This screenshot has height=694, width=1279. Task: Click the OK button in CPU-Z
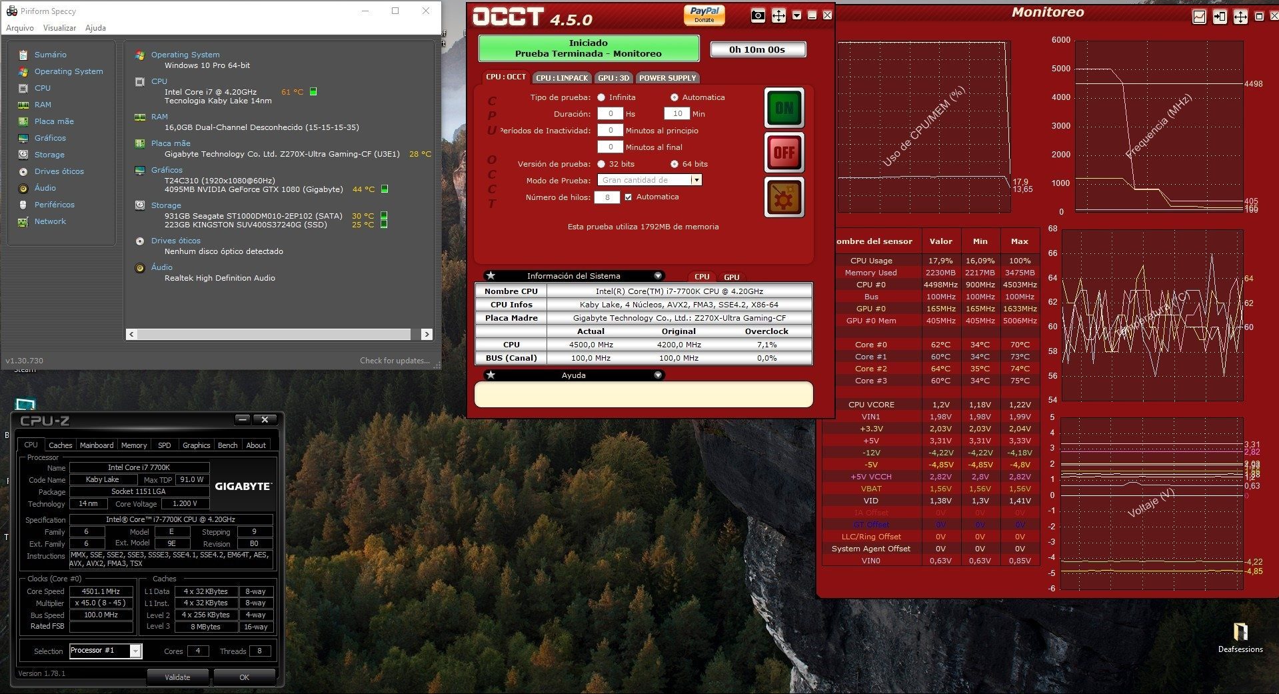(x=244, y=677)
